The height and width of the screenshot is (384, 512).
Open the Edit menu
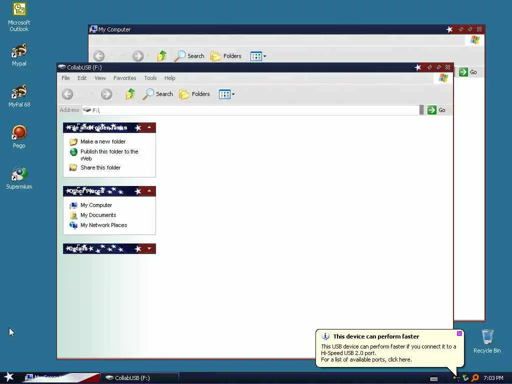coord(82,78)
